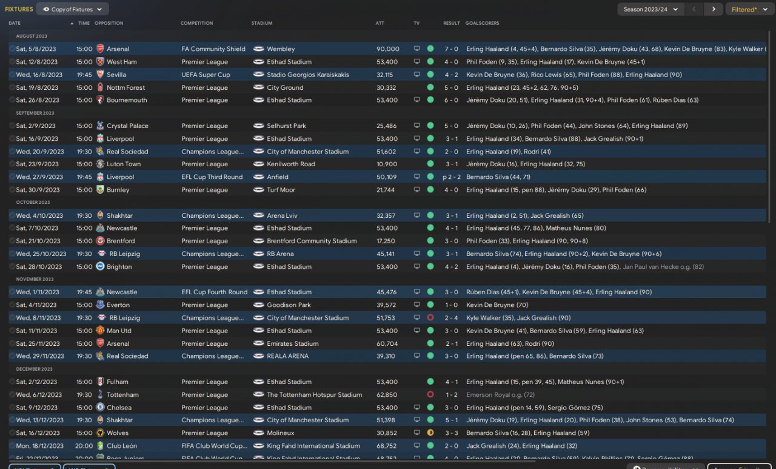The height and width of the screenshot is (469, 776).
Task: Open the 3 - 3 result against Wolves
Action: point(452,433)
